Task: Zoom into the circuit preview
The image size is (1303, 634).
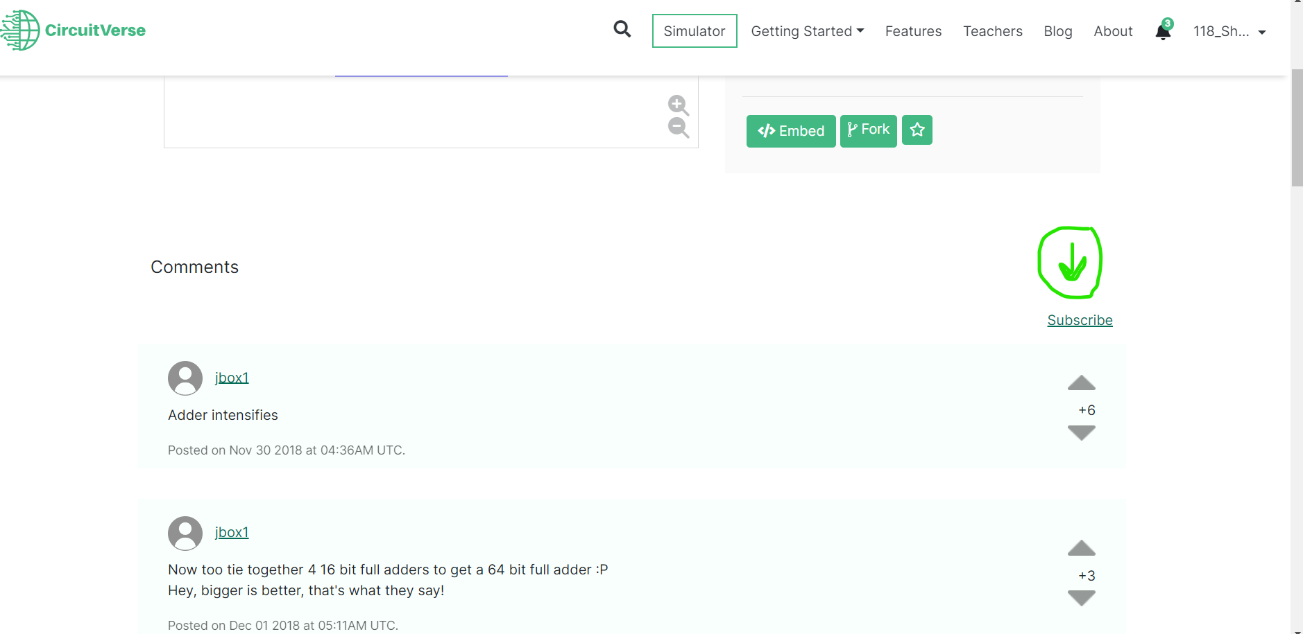Action: click(678, 105)
